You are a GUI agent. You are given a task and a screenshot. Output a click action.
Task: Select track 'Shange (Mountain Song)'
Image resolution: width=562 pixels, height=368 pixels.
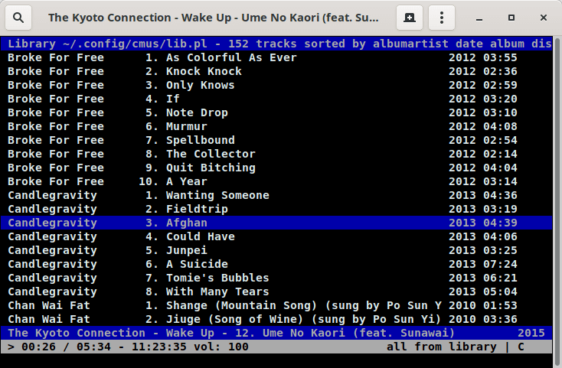(276, 305)
